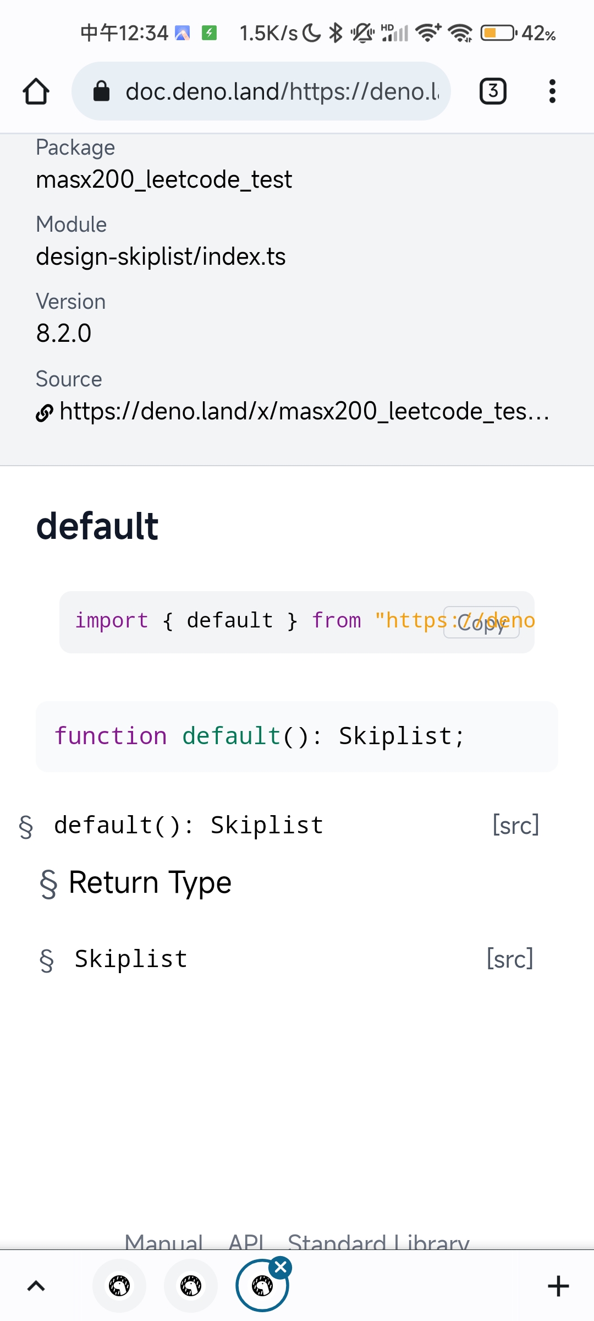Click the site security padlock icon
Image resolution: width=594 pixels, height=1321 pixels.
pyautogui.click(x=102, y=91)
